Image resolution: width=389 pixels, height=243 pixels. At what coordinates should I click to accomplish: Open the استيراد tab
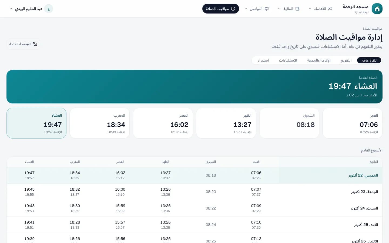click(x=263, y=60)
